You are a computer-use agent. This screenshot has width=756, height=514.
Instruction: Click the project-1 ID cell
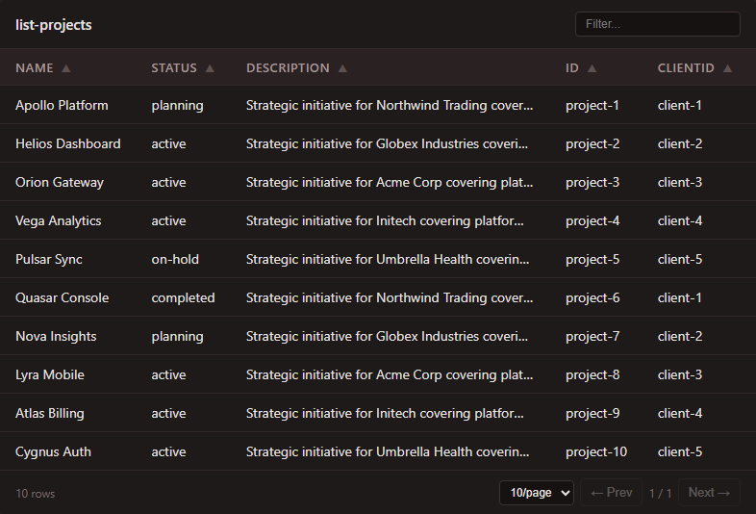(x=592, y=106)
